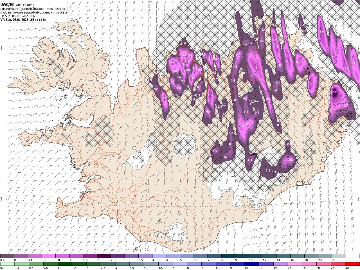Click the 30 label in the upper legend row
The height and width of the screenshot is (270, 360).
[x=347, y=260]
